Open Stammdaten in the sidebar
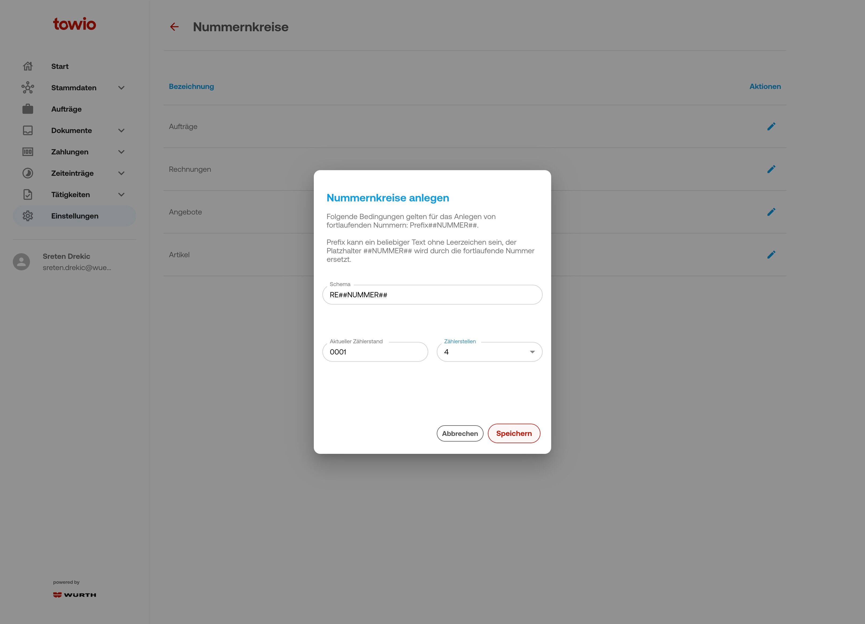The height and width of the screenshot is (624, 865). pos(74,88)
